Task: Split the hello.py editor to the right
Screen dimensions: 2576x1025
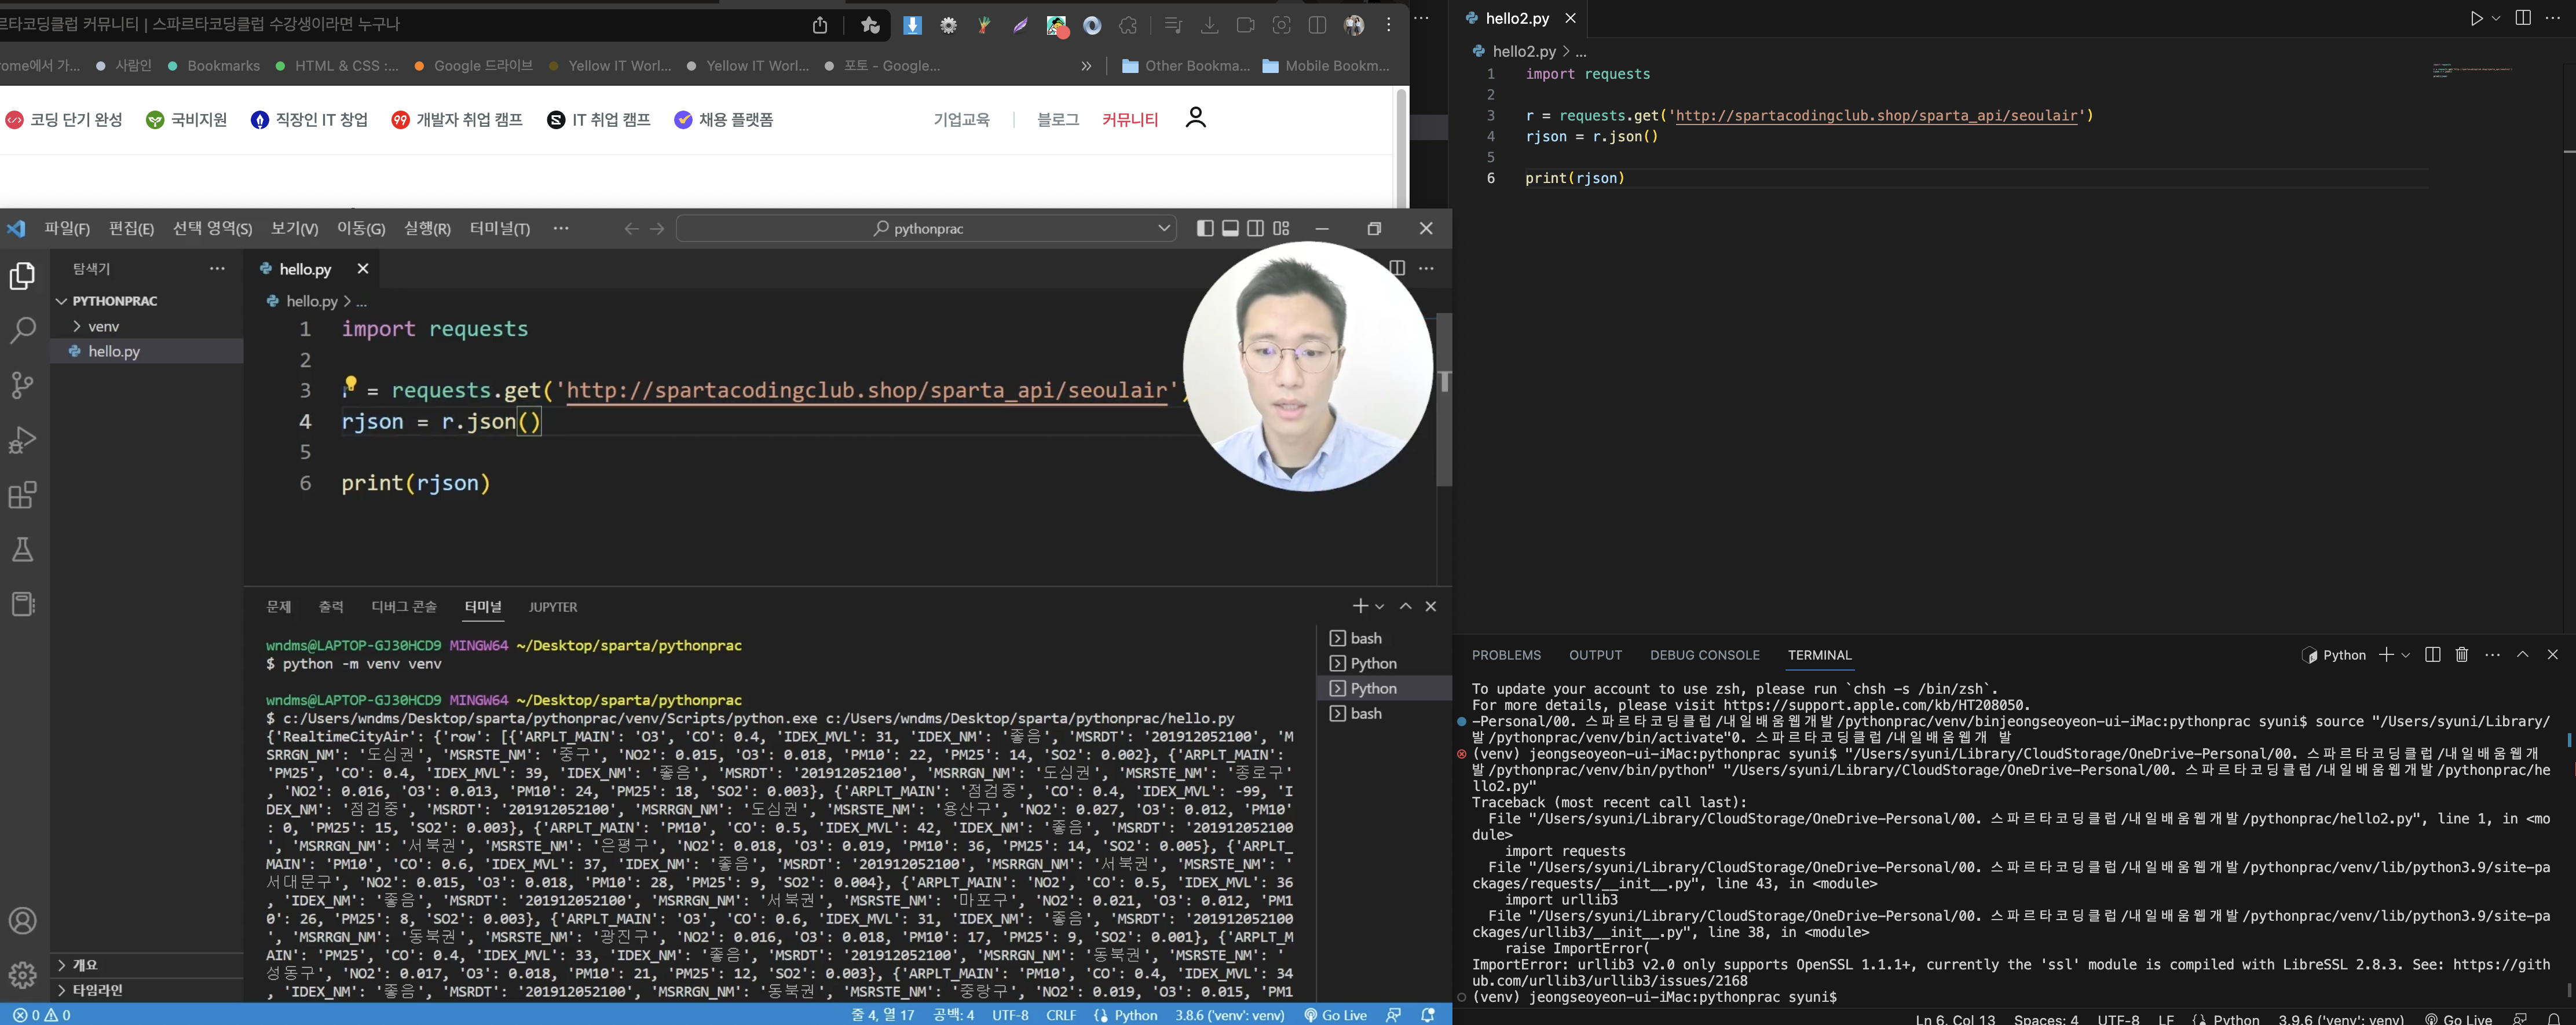Action: pyautogui.click(x=1397, y=268)
